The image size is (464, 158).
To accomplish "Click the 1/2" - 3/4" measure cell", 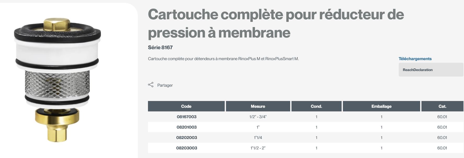I will [258, 117].
